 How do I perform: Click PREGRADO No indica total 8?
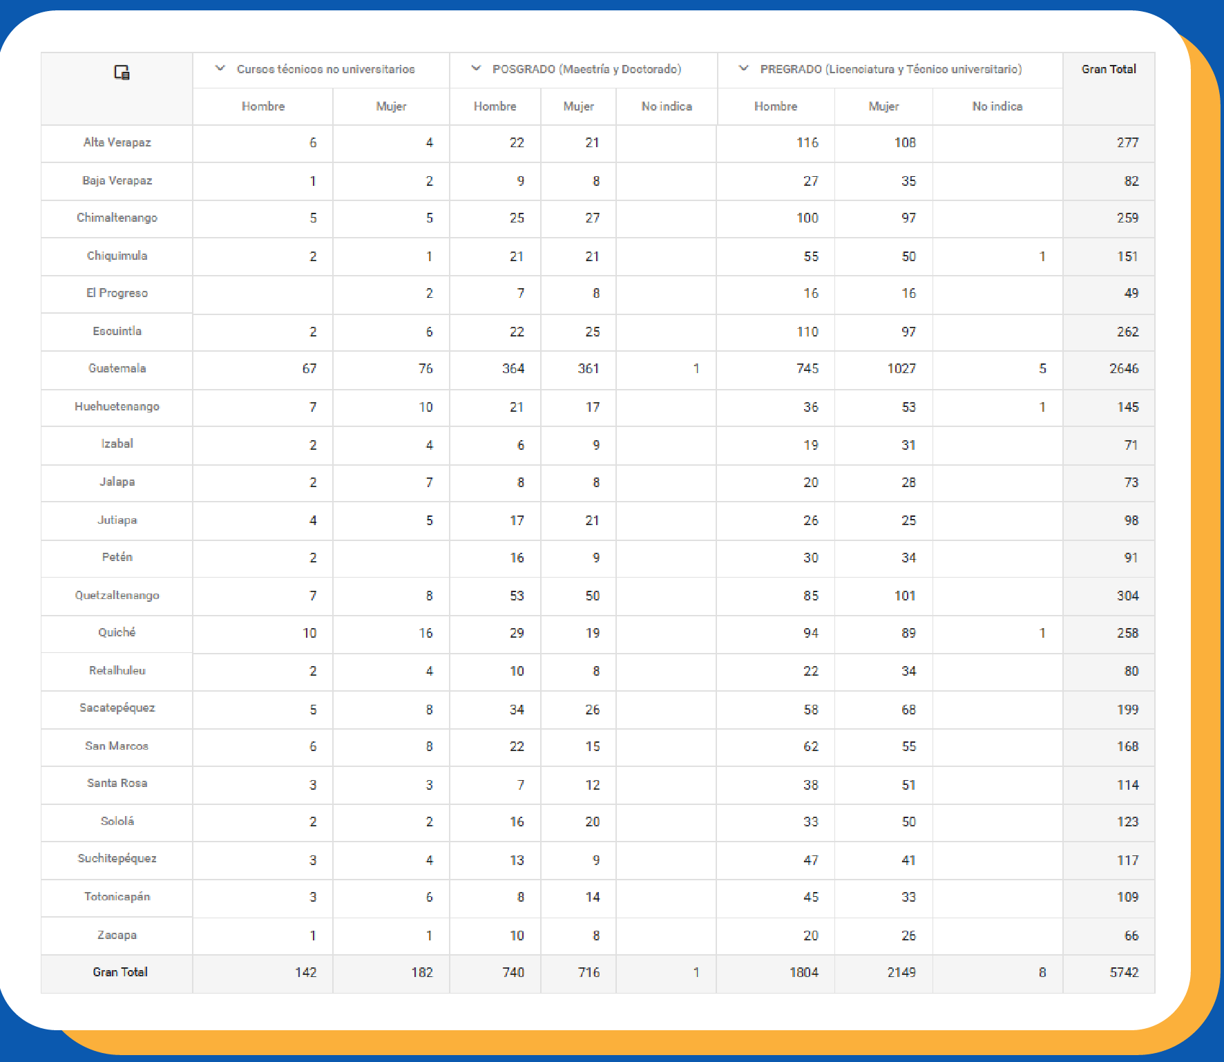point(1042,973)
